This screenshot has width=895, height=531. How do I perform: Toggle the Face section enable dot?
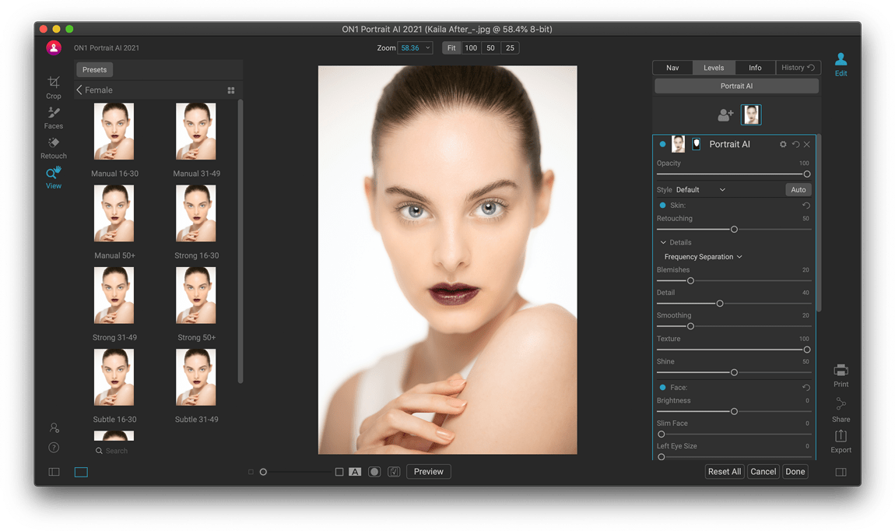(x=662, y=387)
